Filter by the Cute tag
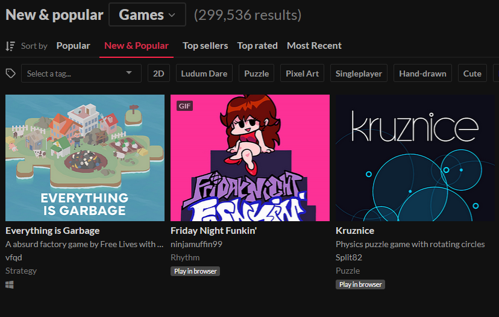 pos(472,74)
